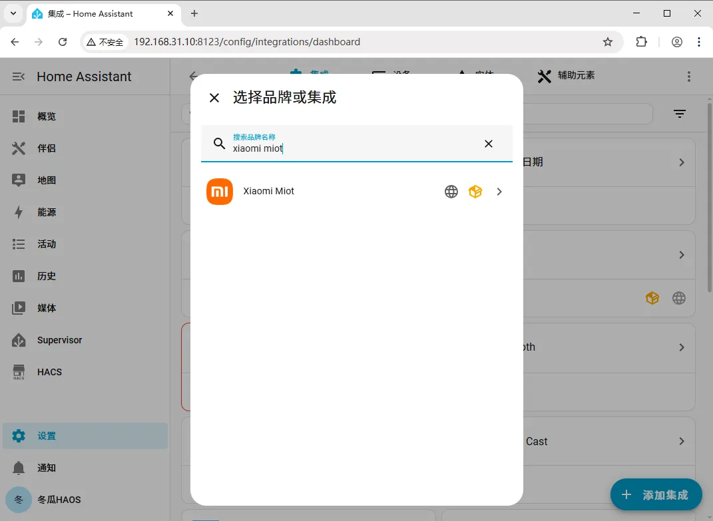This screenshot has height=521, width=713.
Task: Open 冬瓜HAOS user profile
Action: pyautogui.click(x=85, y=500)
